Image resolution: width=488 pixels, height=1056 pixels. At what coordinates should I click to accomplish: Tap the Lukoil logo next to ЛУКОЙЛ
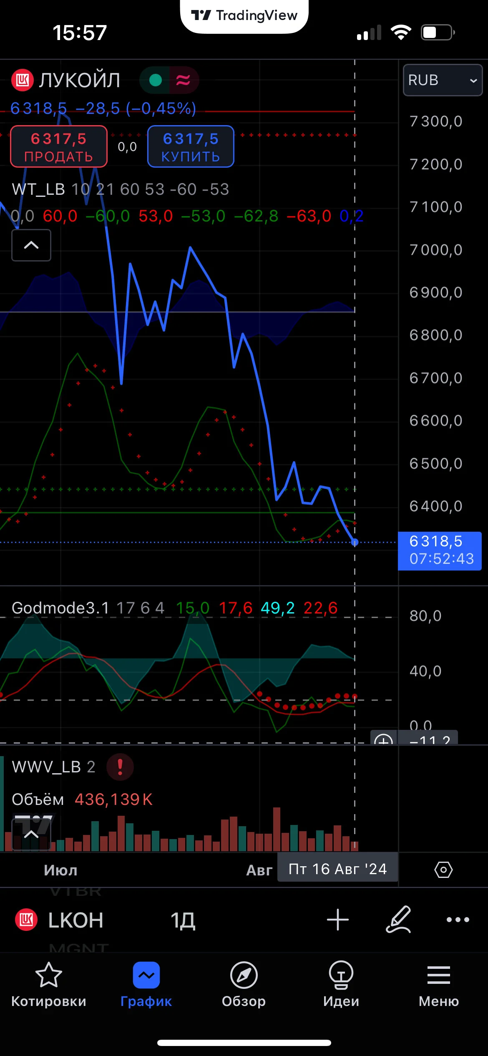point(22,80)
